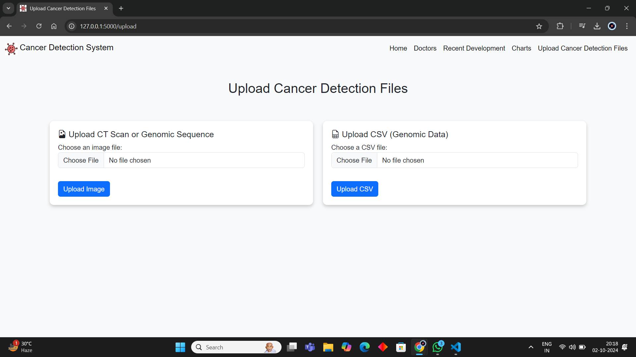
Task: Click the browser address bar
Action: pos(232,26)
